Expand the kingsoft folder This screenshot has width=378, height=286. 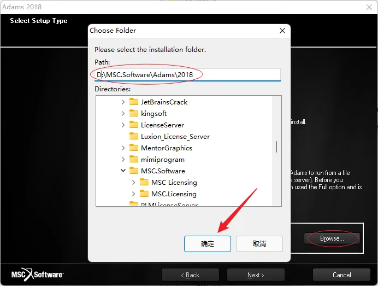[x=123, y=113]
